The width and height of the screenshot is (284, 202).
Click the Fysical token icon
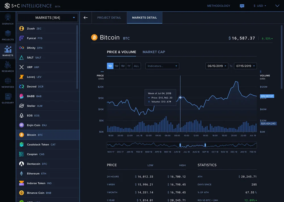pyautogui.click(x=22, y=38)
